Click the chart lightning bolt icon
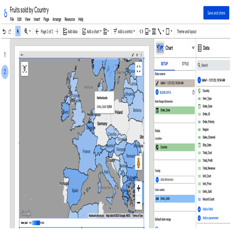 (137, 55)
